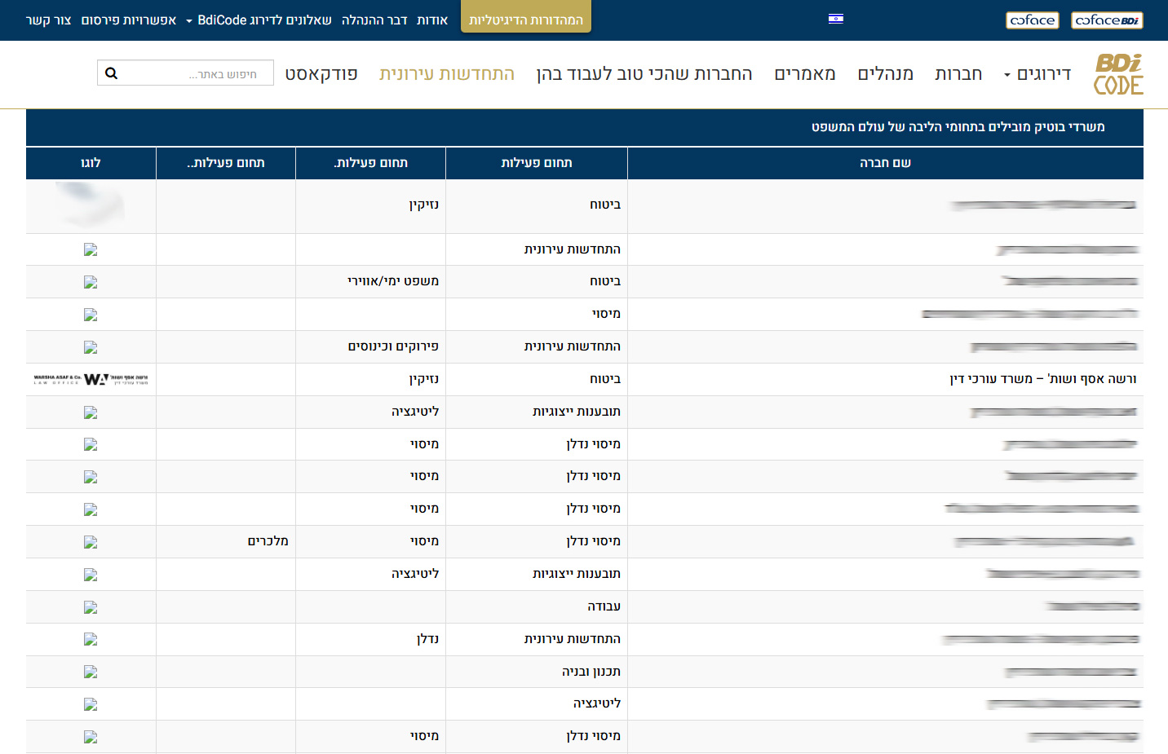Open the פודקאסט page

click(321, 74)
